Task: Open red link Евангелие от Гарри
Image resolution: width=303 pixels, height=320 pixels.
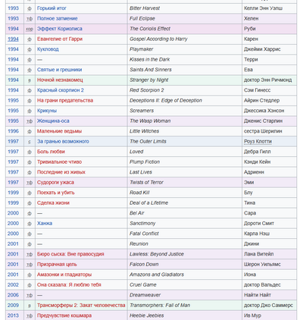Action: pyautogui.click(x=60, y=39)
